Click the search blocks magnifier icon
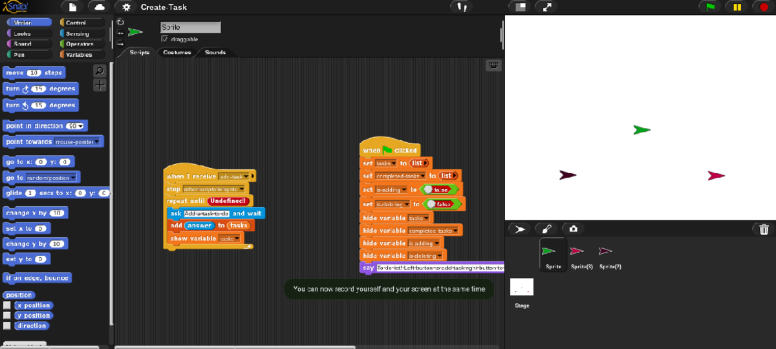Viewport: 776px width, 349px height. 100,70
